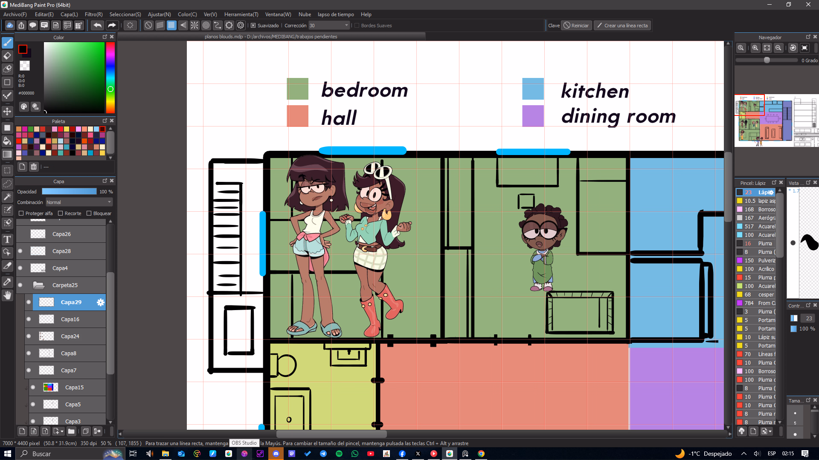Enable radial snap guide icon
The height and width of the screenshot is (460, 819).
click(x=195, y=26)
